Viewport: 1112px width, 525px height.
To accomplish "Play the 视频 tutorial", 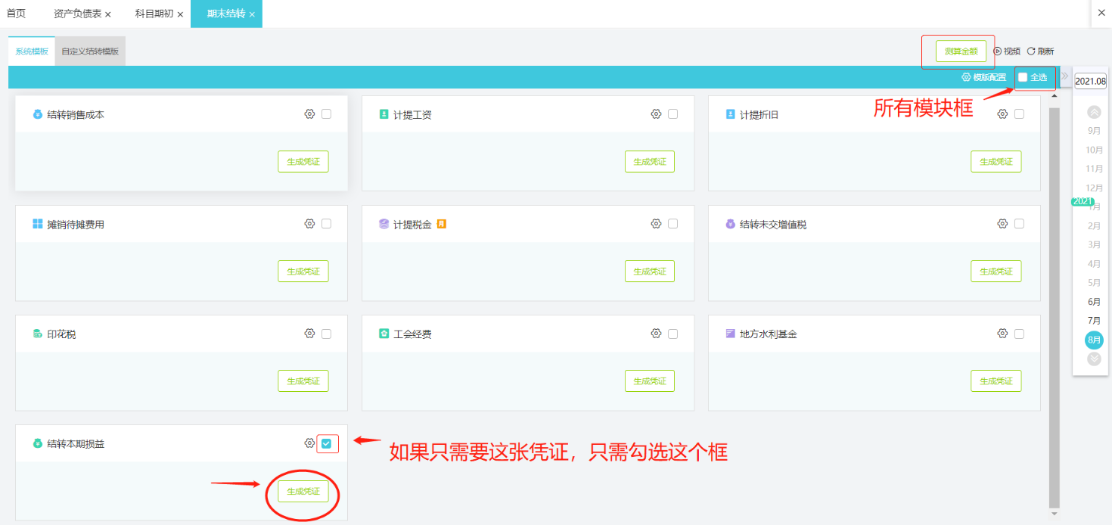I will point(1007,51).
